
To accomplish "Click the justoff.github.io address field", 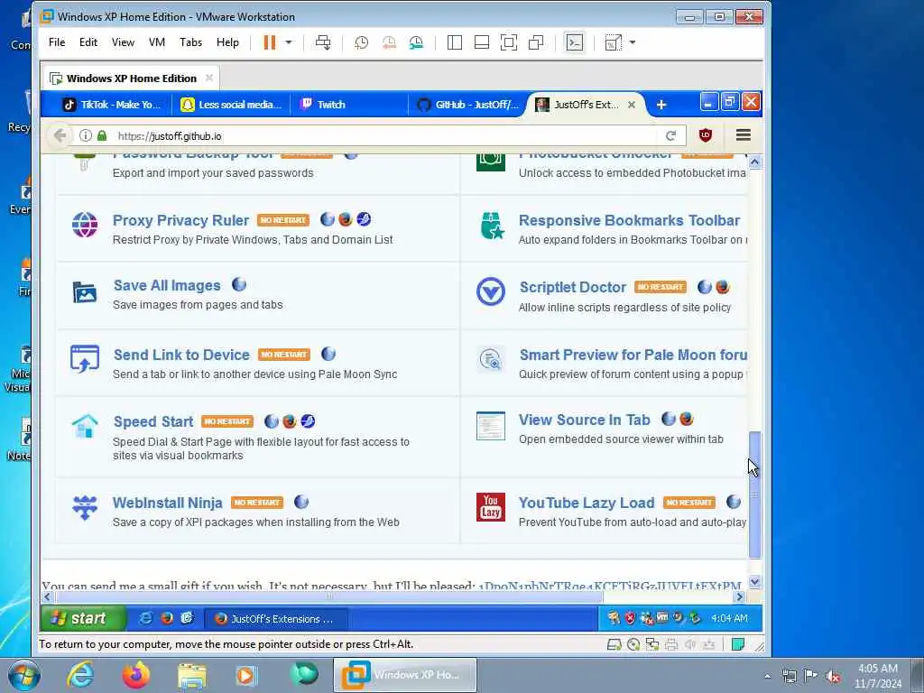I will pyautogui.click(x=383, y=136).
